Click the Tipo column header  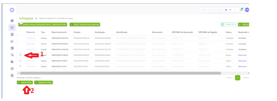point(43,32)
